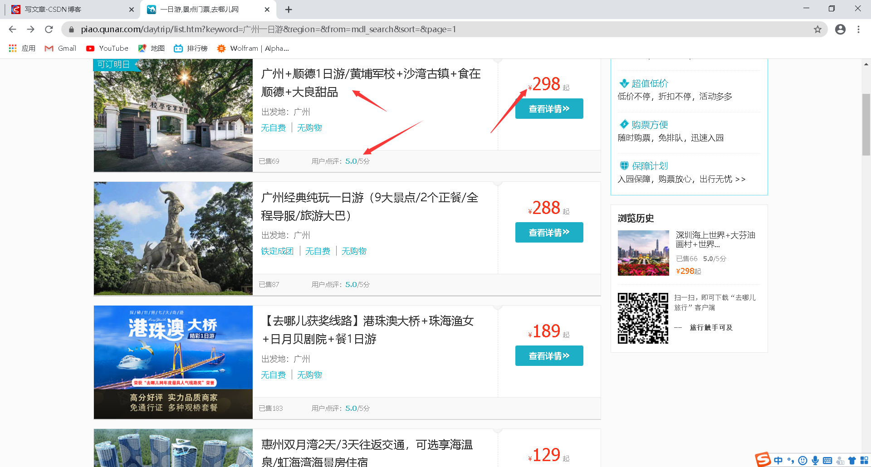This screenshot has width=871, height=467.
Task: View site security lock info
Action: coord(71,29)
